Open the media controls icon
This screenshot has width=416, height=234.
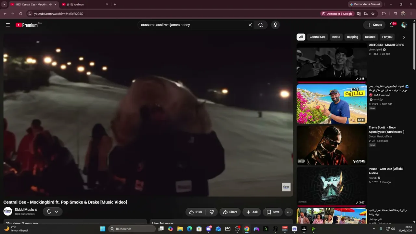coord(395,14)
